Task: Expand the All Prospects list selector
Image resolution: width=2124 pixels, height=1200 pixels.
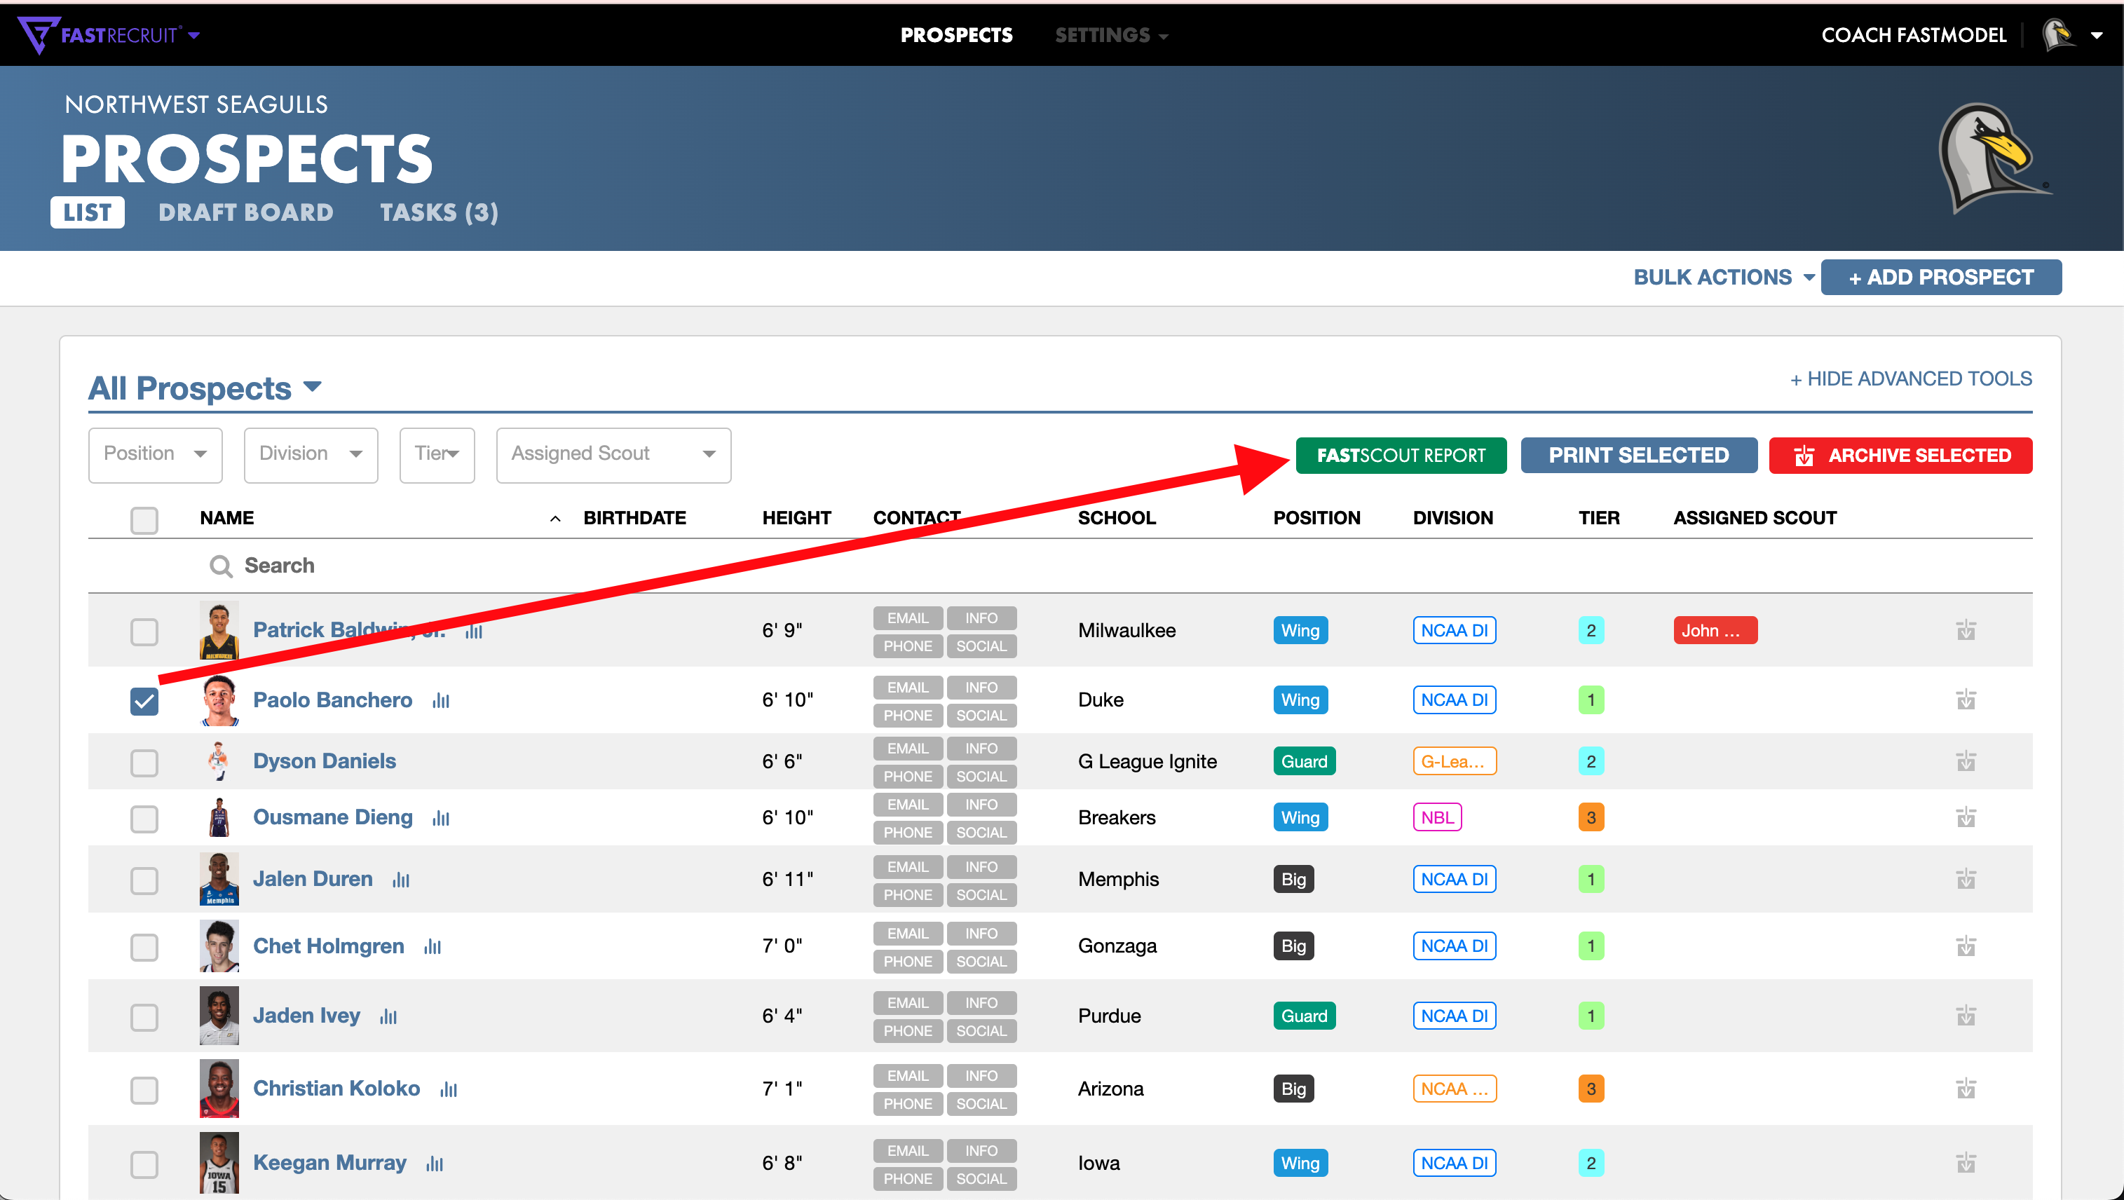Action: coord(205,388)
